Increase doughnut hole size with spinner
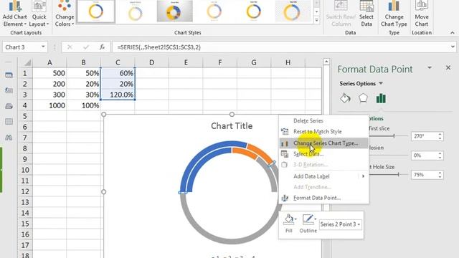The image size is (459, 258). point(440,173)
